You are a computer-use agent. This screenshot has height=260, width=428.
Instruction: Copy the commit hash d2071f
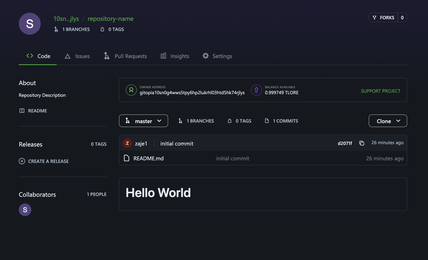pos(361,143)
